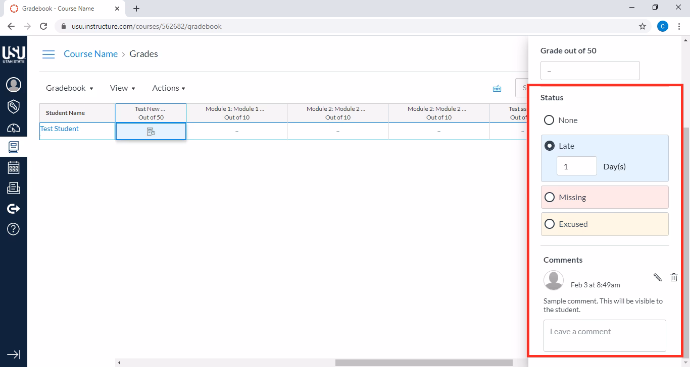This screenshot has height=367, width=690.
Task: Go to the Dashboard gauge icon
Action: click(x=14, y=128)
